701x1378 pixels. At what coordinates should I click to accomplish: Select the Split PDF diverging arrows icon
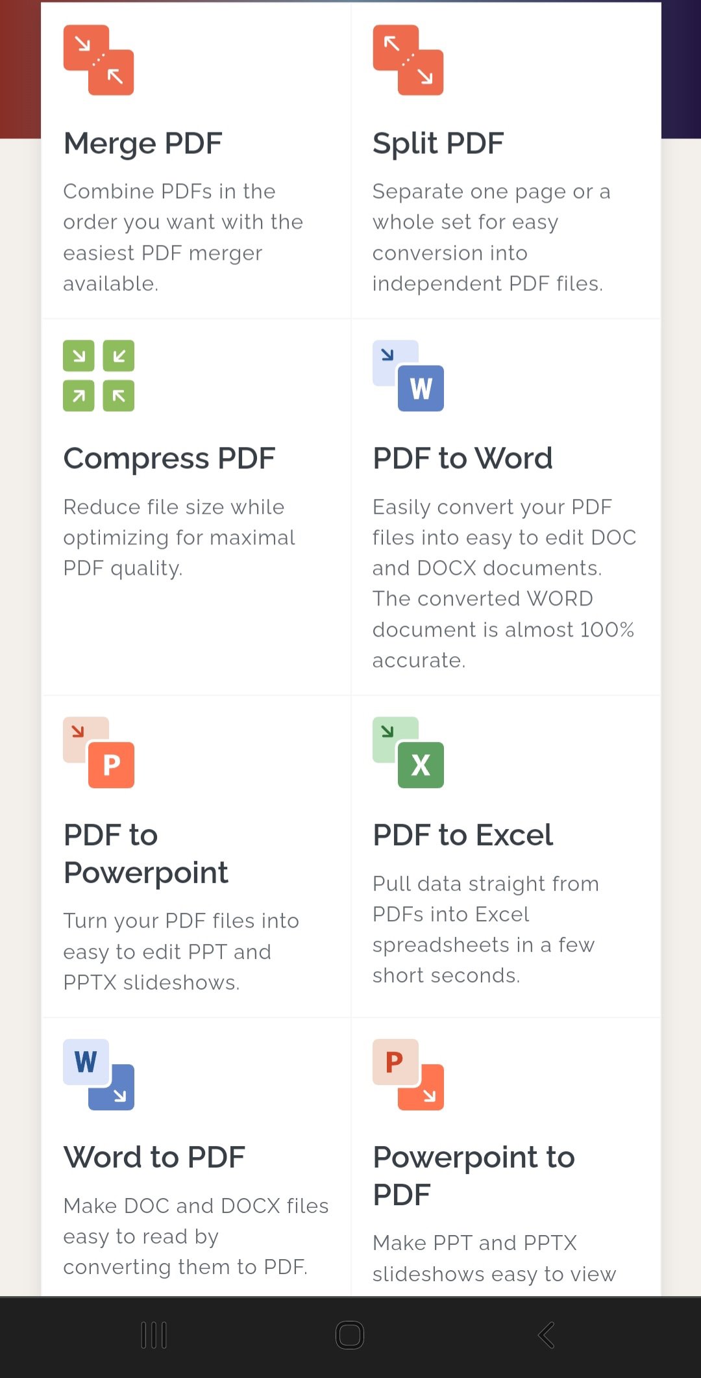click(x=408, y=60)
